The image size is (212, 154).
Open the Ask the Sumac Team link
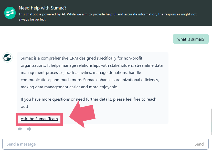coord(39,119)
